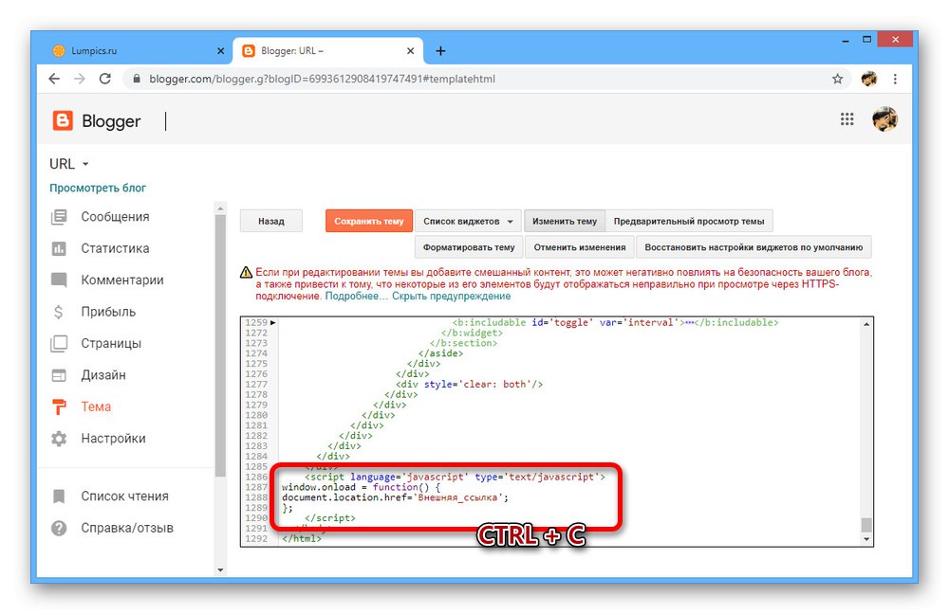Select the Тема menu item

96,406
